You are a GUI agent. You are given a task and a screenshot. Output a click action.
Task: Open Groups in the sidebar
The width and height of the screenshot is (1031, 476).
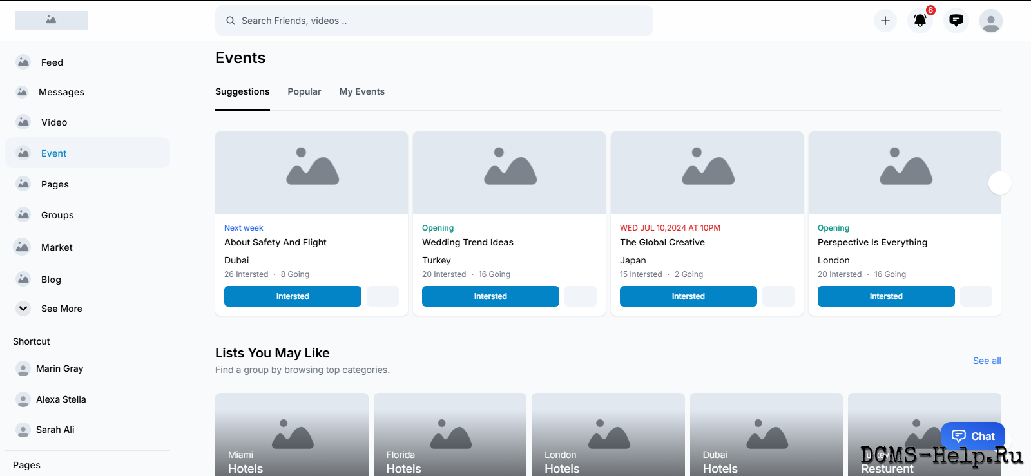point(57,215)
